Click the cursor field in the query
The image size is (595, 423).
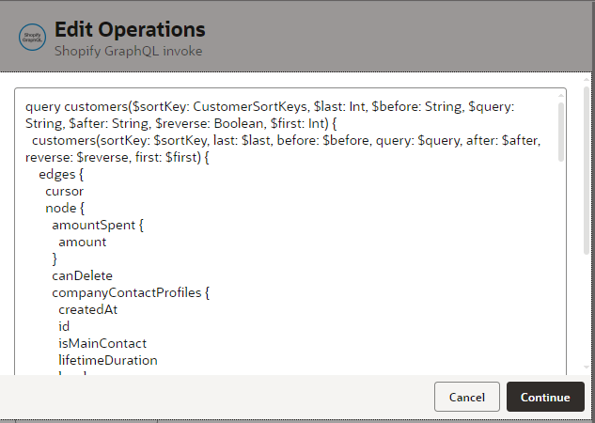[x=64, y=191]
